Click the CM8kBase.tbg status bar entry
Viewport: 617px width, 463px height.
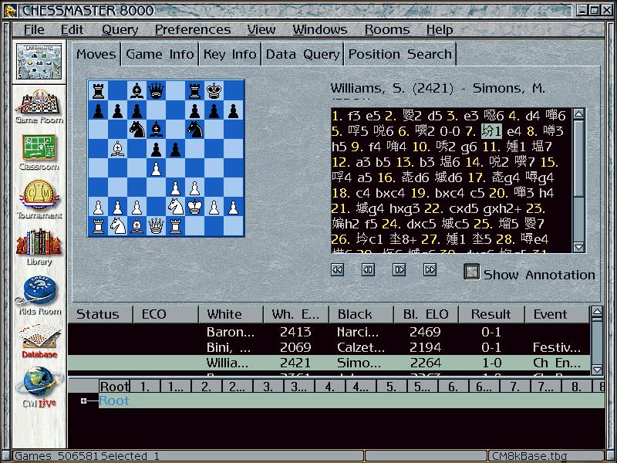[x=546, y=456]
